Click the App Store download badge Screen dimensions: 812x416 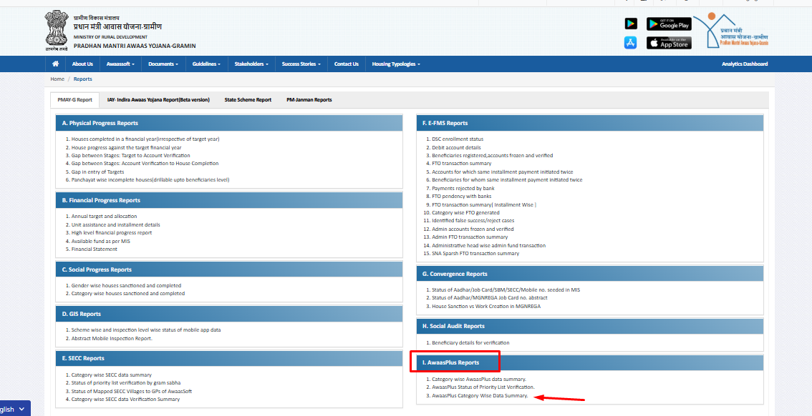click(669, 43)
